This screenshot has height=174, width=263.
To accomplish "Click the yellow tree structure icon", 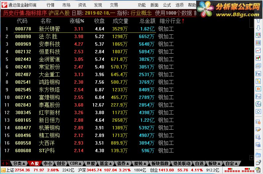I will pos(258,81).
